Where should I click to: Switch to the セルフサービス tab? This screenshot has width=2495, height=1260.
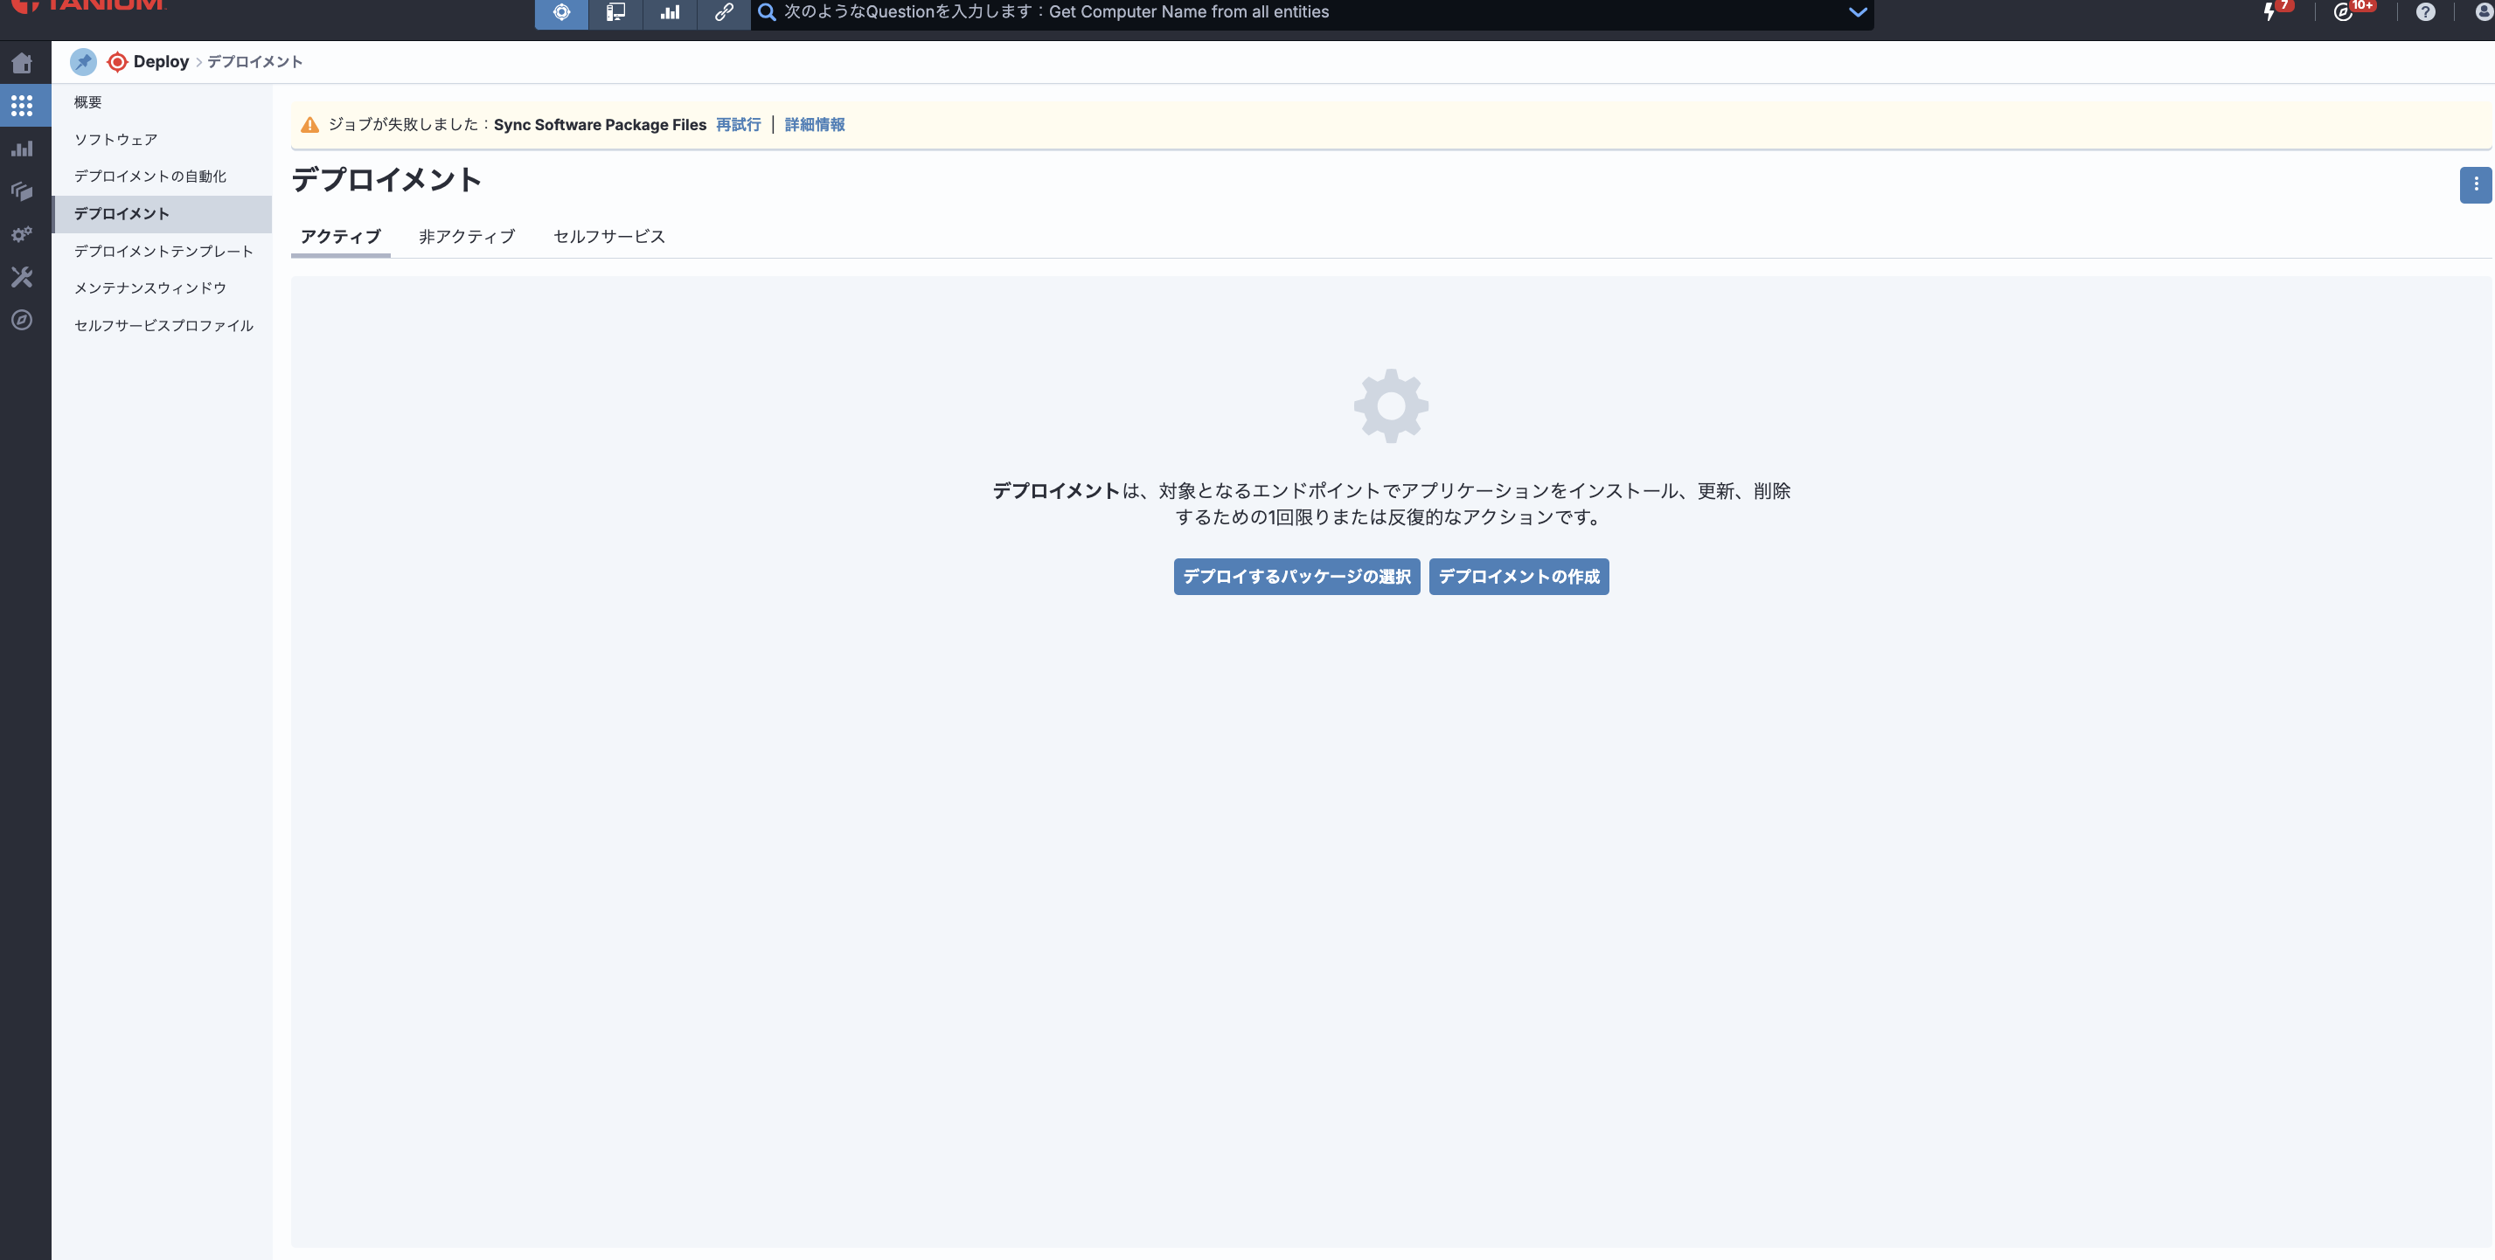pos(608,236)
